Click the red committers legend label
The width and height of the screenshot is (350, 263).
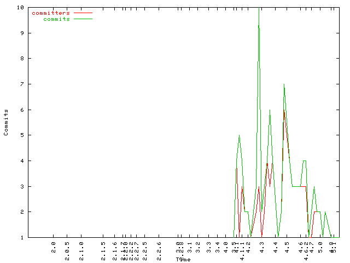(x=51, y=13)
